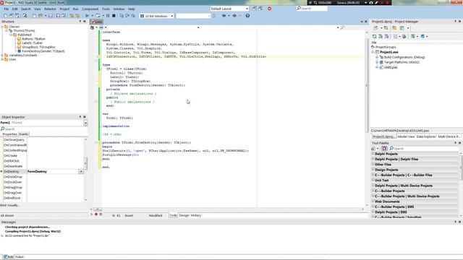The height and width of the screenshot is (260, 463).
Task: Open the Model View tab
Action: click(x=406, y=136)
